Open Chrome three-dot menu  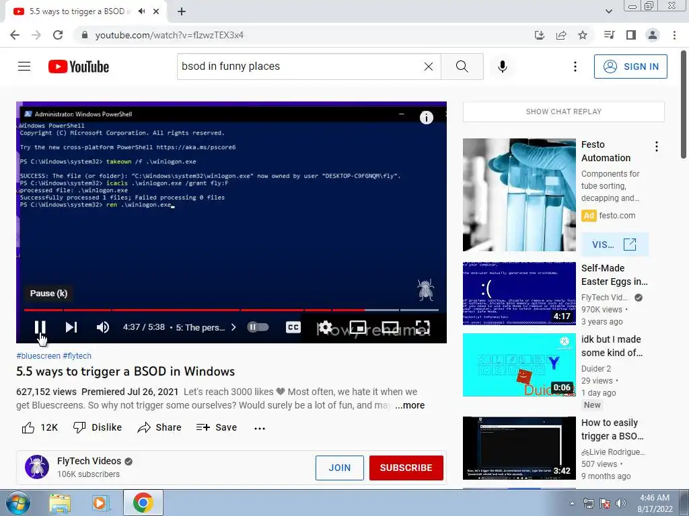coord(674,35)
